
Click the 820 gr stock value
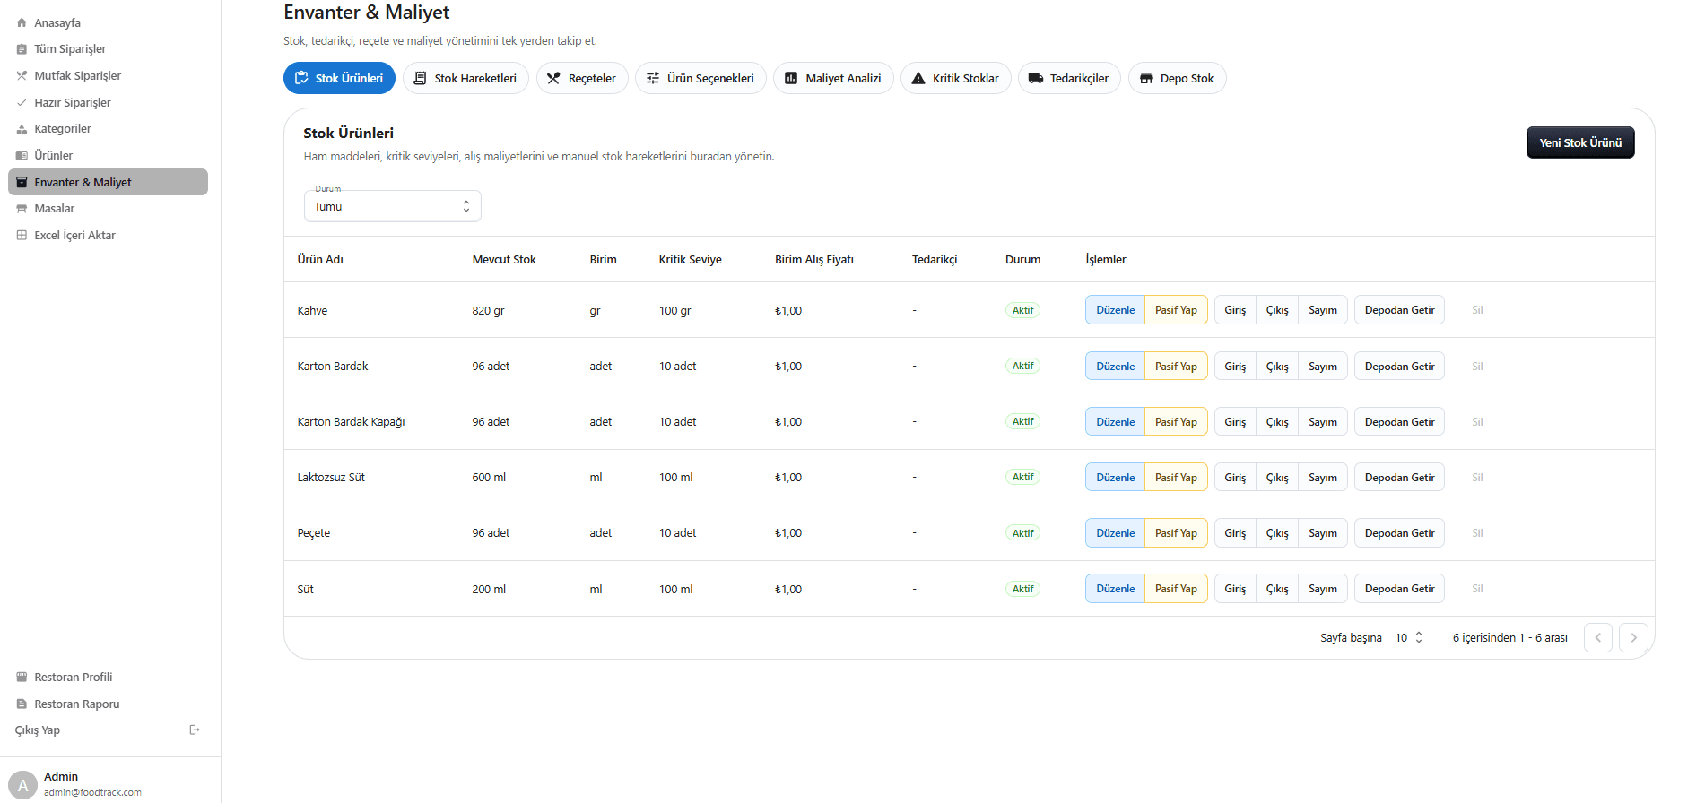coord(488,311)
